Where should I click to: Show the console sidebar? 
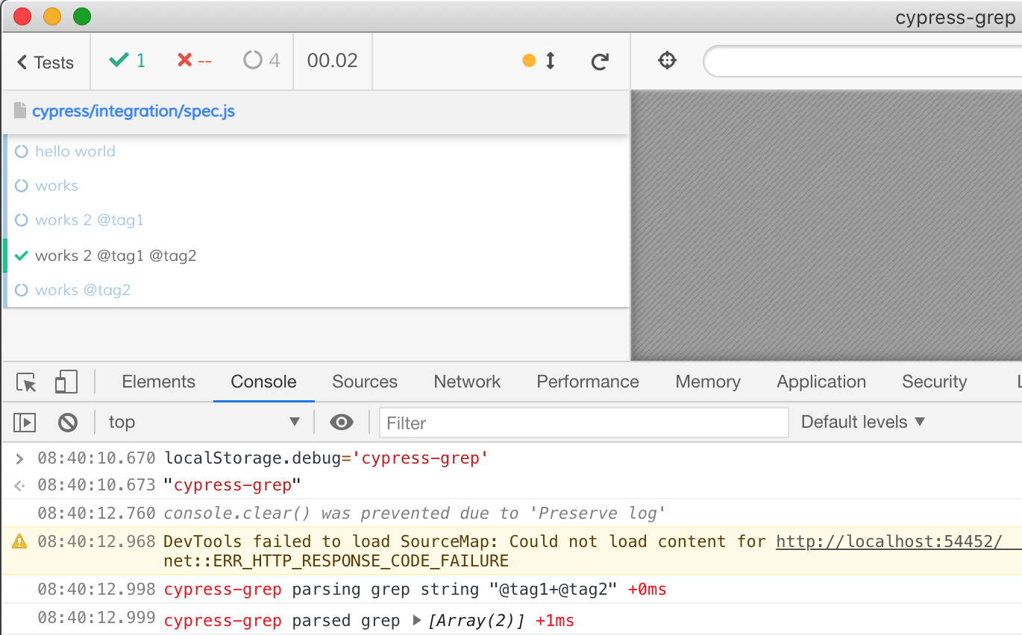(25, 423)
